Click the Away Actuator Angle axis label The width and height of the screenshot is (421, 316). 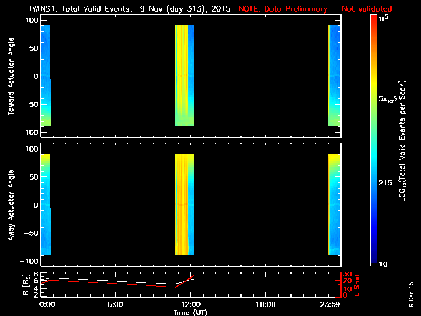[x=11, y=205]
